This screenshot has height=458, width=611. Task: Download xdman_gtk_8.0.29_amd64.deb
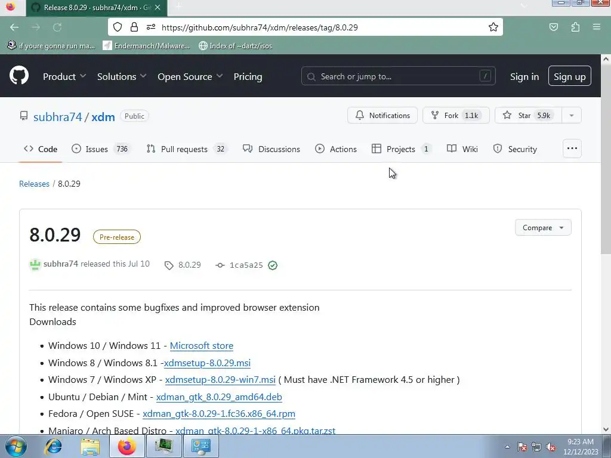coord(219,397)
